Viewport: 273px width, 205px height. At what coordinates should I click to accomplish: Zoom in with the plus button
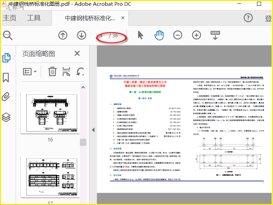tap(197, 35)
